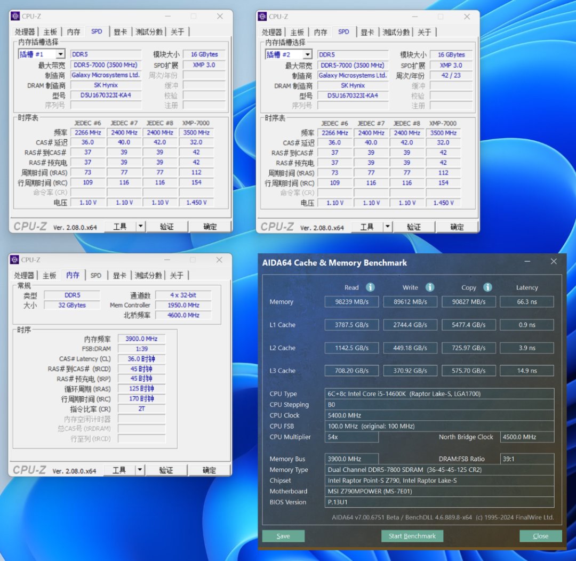Click Save button in AIDA64
Screen dimensions: 576x561
[x=283, y=536]
